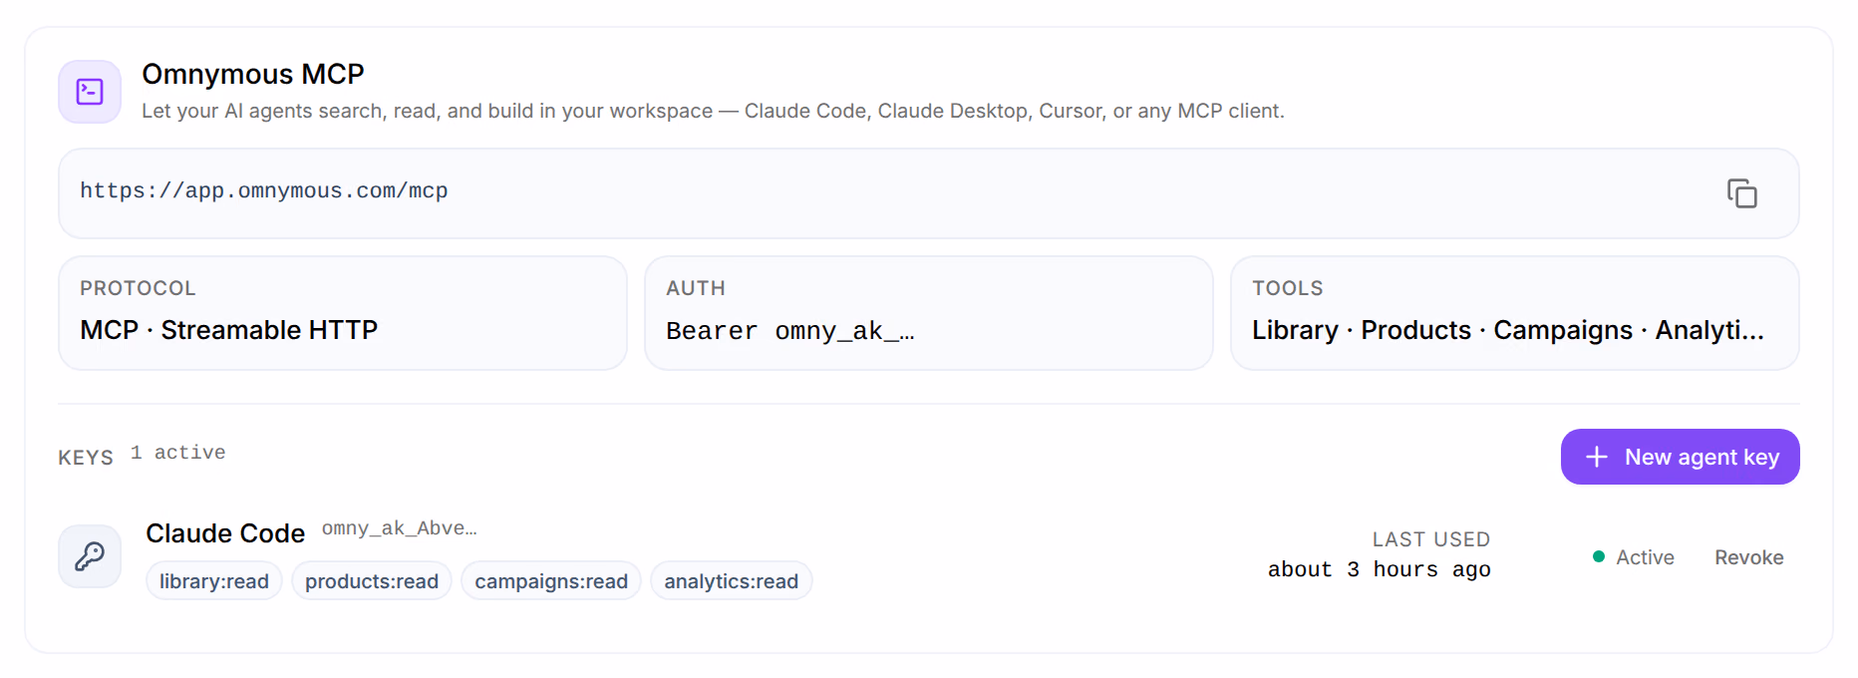Open the PROTOCOL card
Viewport: 1858px width, 678px height.
343,313
